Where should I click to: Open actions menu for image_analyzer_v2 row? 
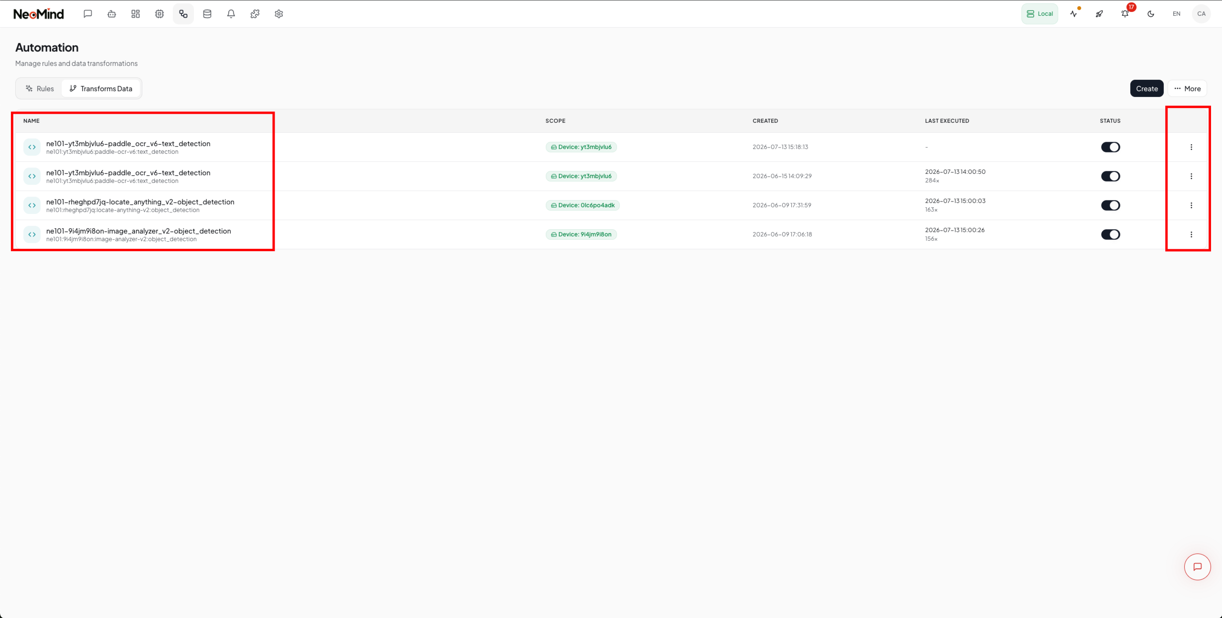pyautogui.click(x=1191, y=234)
